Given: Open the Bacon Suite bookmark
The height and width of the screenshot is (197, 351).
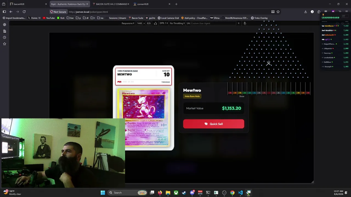Looking at the screenshot, I should 136,18.
